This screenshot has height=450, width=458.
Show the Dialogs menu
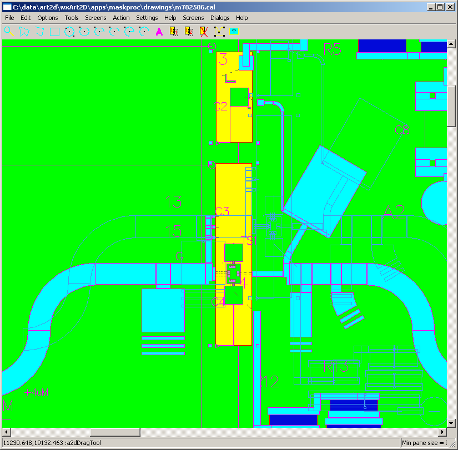[x=220, y=18]
